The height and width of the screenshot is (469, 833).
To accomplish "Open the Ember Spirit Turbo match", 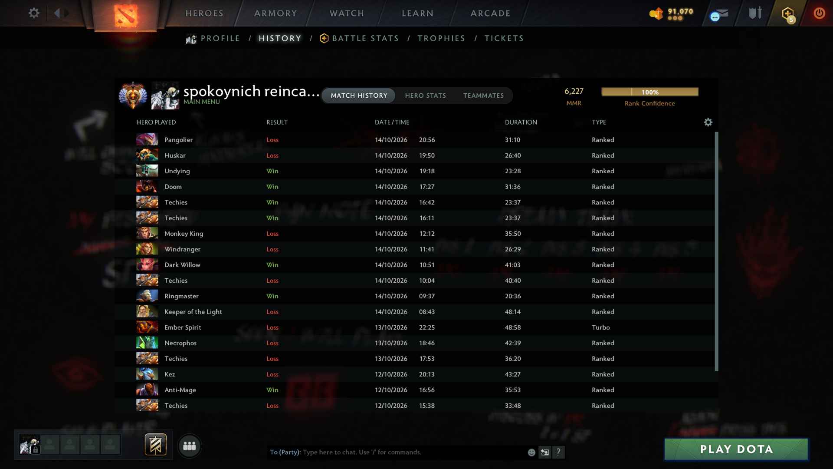I will [x=414, y=327].
